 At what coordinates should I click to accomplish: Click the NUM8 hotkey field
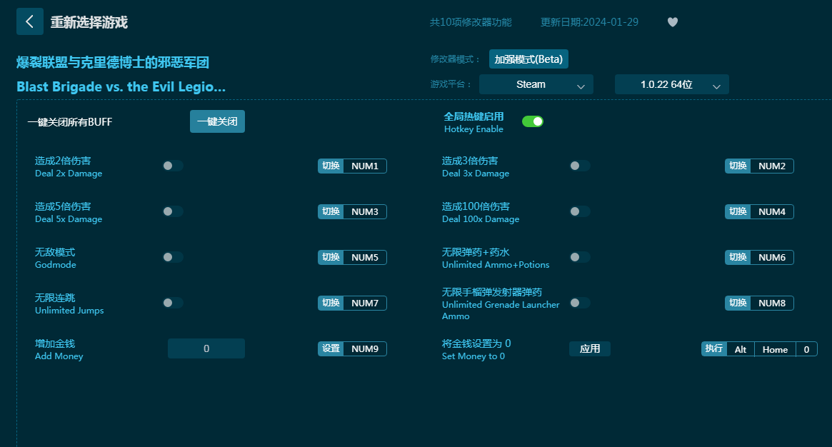click(772, 303)
